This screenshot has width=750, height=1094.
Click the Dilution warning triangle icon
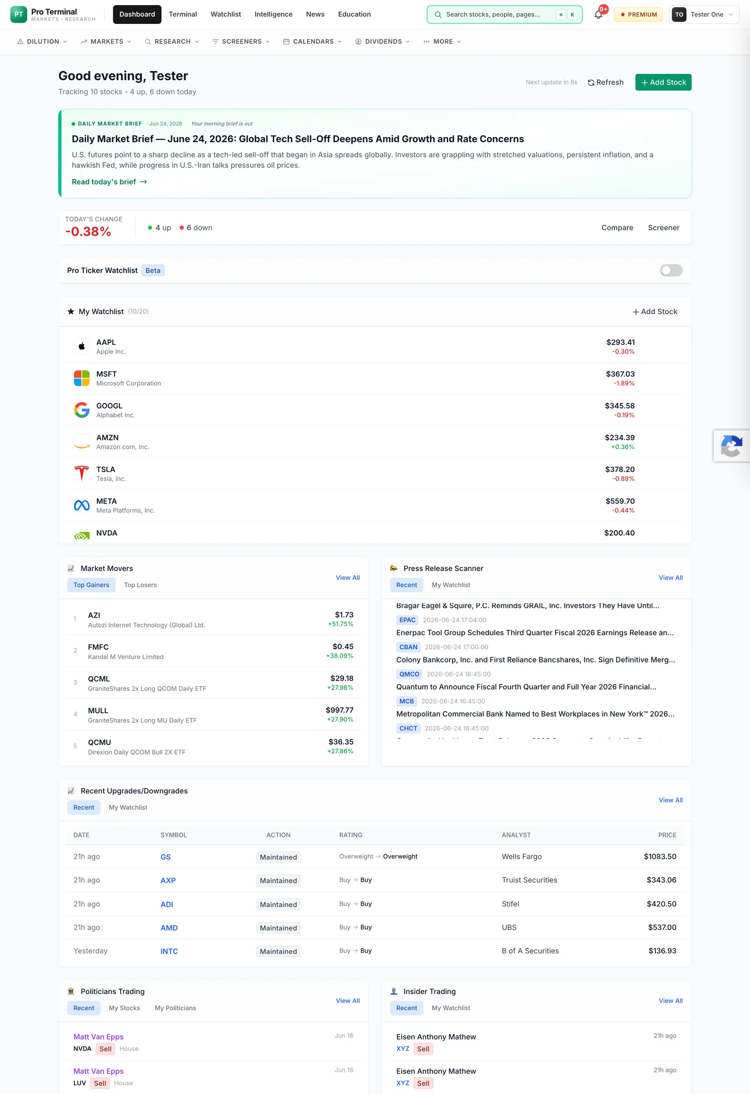(20, 41)
